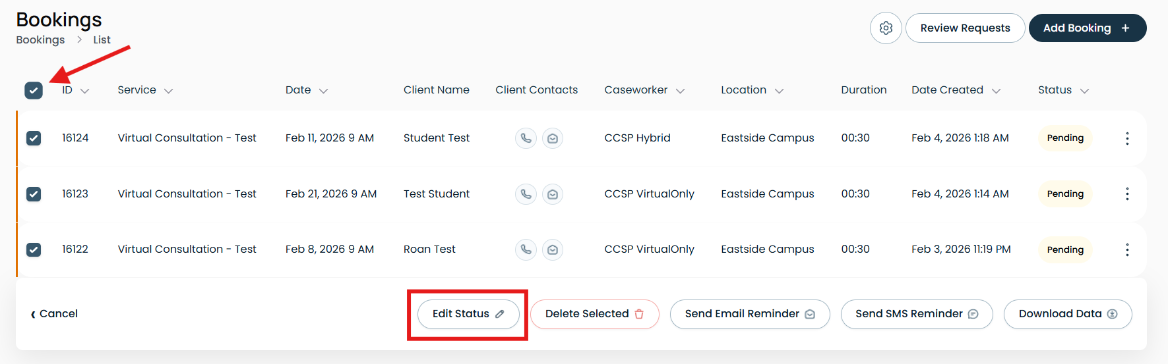
Task: Expand the Status column dropdown arrow
Action: tap(1084, 91)
